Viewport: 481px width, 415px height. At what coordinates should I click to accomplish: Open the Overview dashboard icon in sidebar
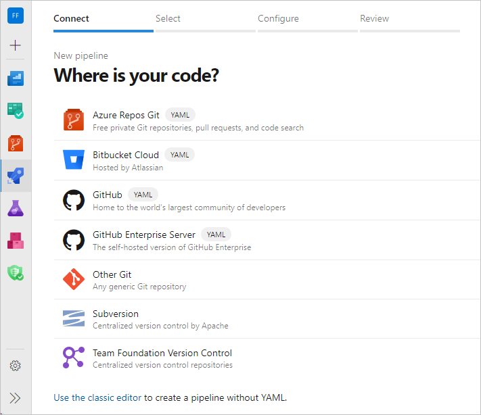pyautogui.click(x=16, y=78)
